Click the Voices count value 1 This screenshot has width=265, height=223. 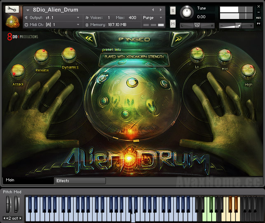pos(109,18)
